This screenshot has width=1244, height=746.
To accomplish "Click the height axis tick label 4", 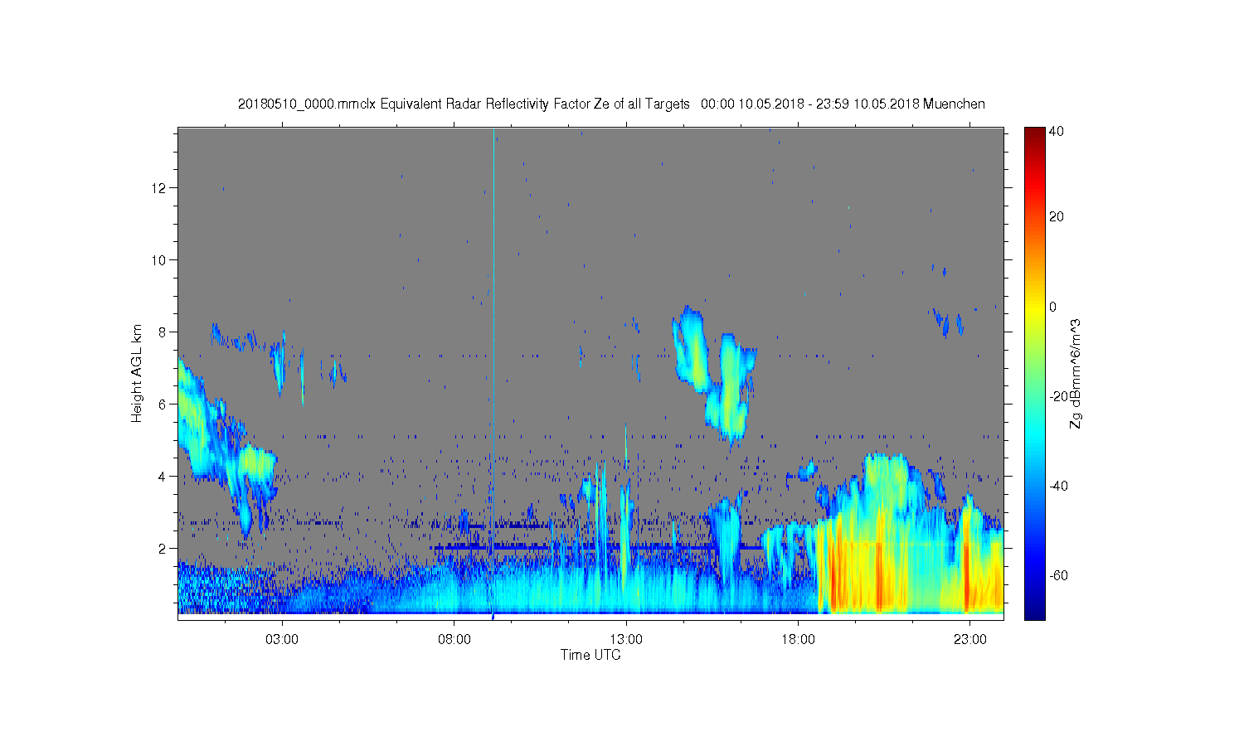I will click(163, 477).
